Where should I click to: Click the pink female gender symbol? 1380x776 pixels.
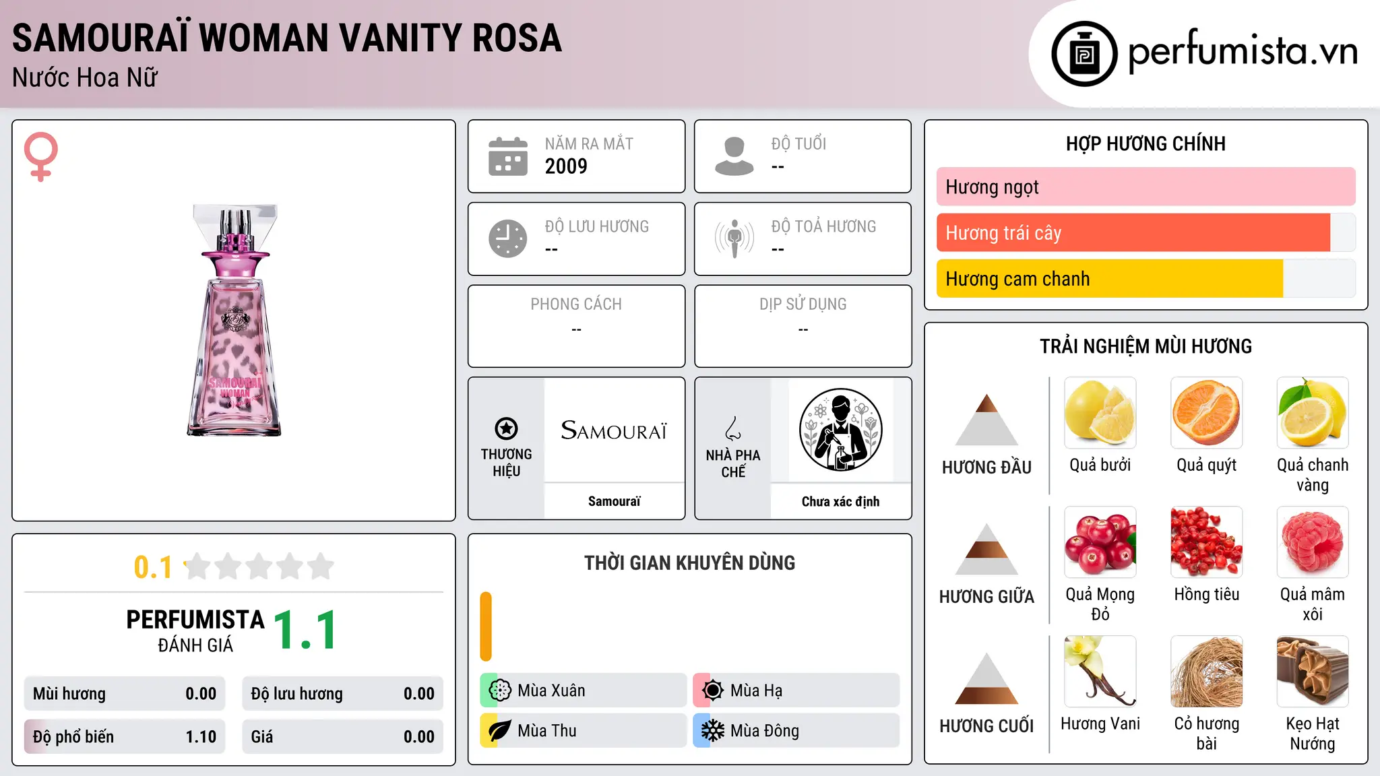click(x=41, y=156)
